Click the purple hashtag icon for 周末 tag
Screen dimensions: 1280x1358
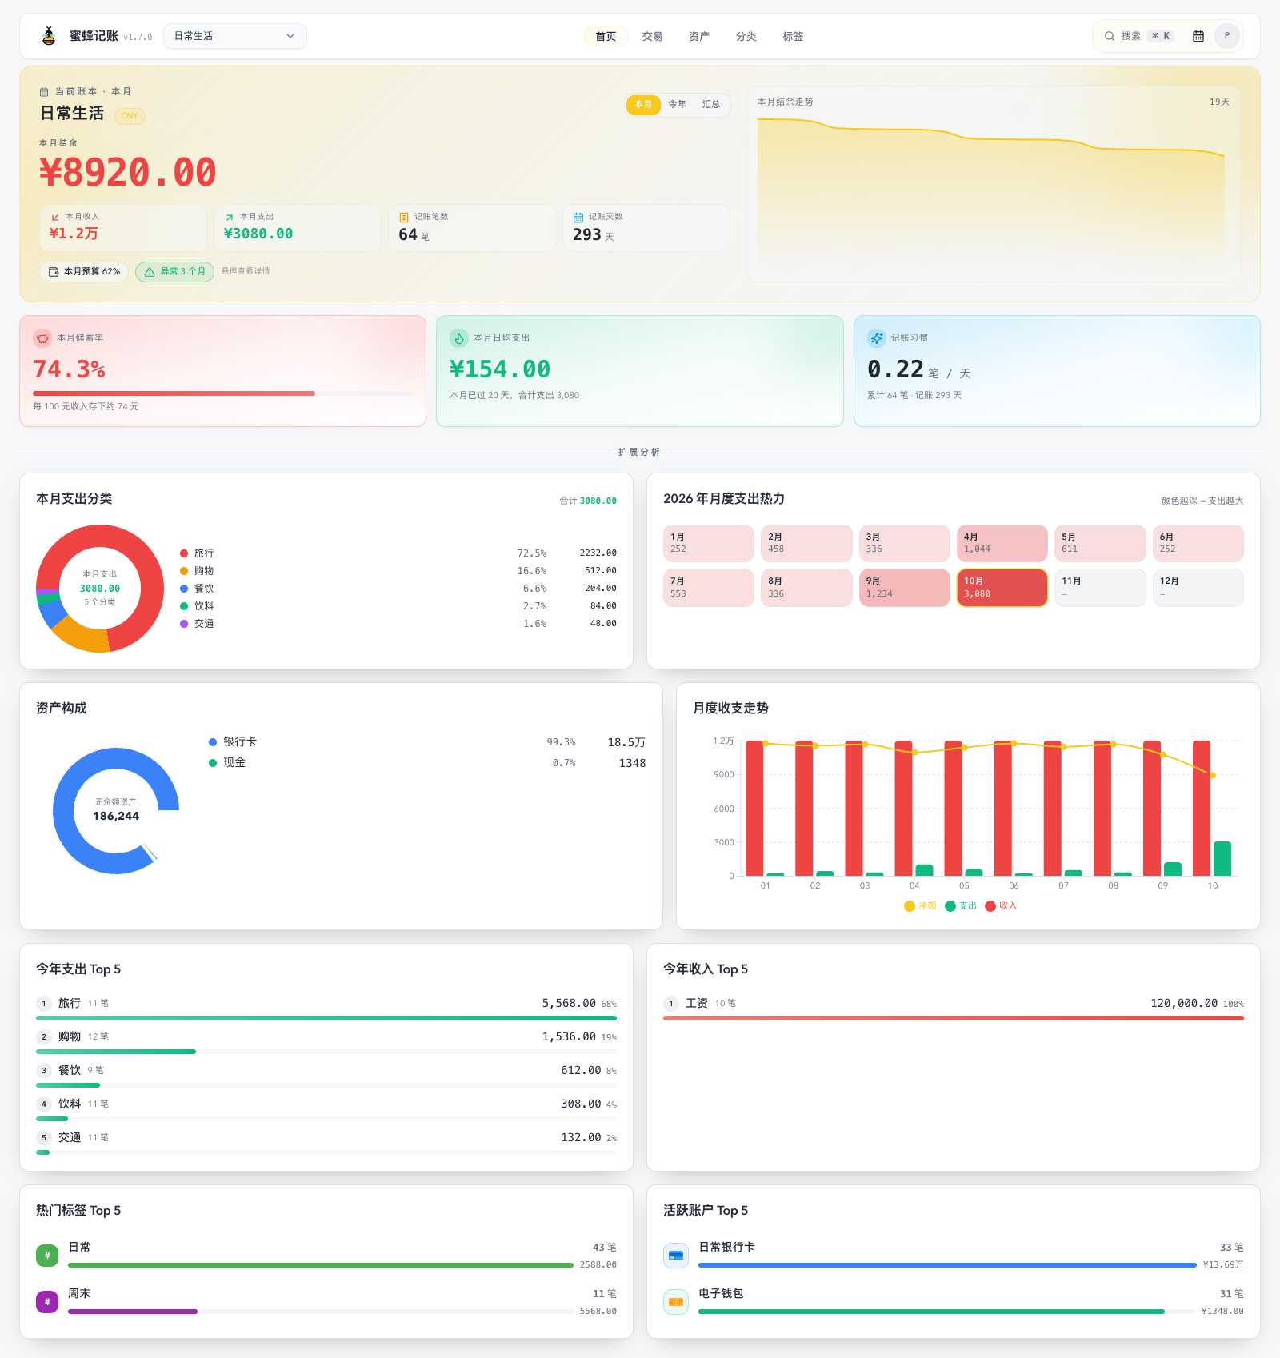tap(47, 1302)
